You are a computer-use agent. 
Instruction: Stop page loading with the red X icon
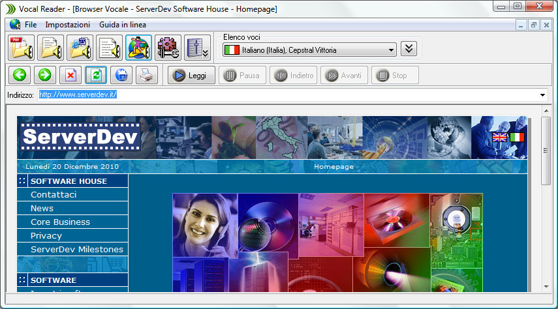tap(70, 75)
